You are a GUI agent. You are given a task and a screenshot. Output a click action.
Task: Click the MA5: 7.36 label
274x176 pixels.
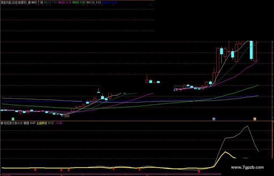37,3
